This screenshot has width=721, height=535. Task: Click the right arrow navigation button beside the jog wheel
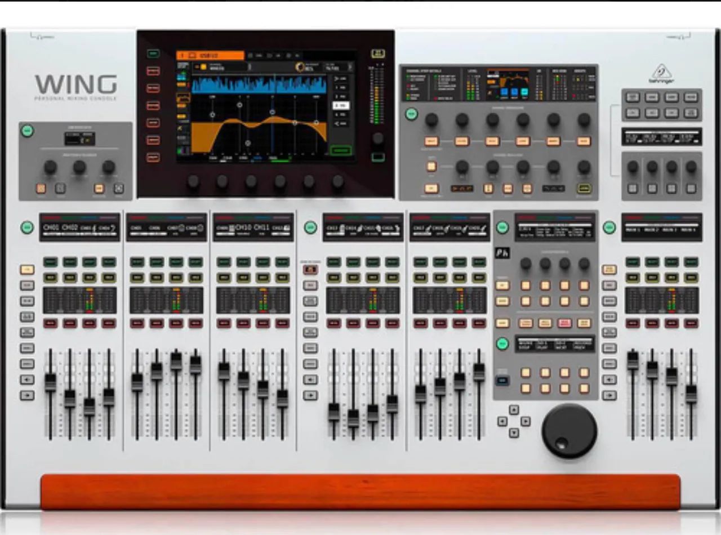pyautogui.click(x=525, y=421)
